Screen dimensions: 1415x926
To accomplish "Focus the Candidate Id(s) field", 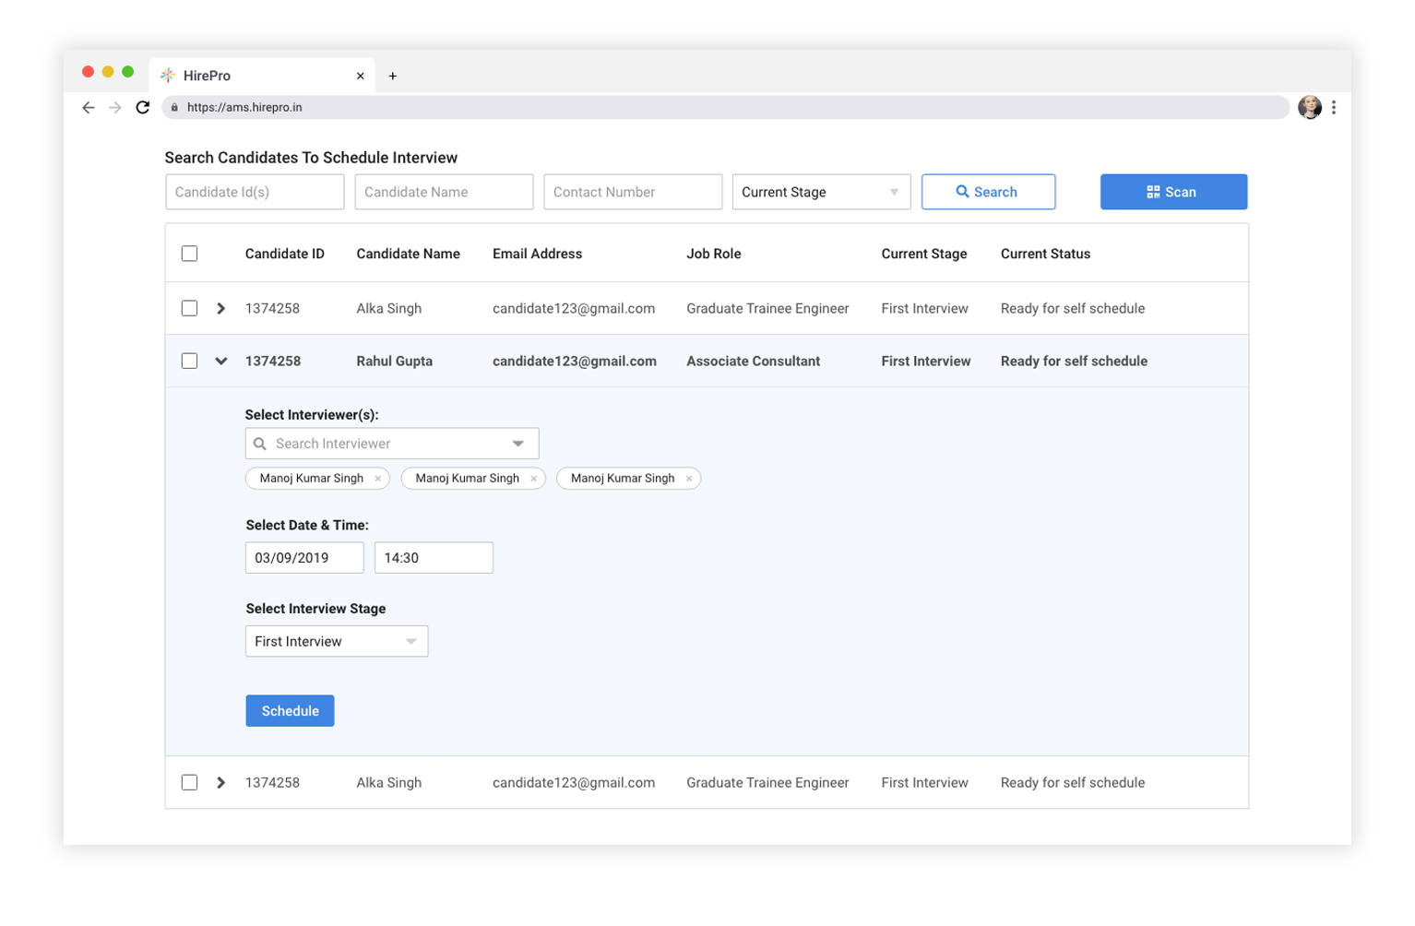I will (255, 192).
